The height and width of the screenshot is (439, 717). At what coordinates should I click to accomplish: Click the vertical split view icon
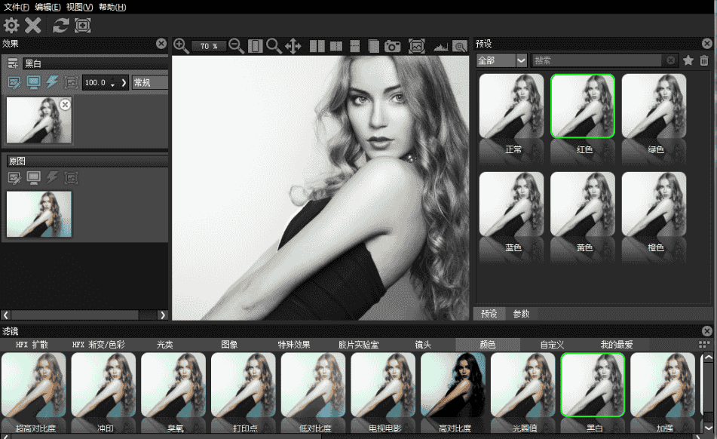(x=336, y=46)
